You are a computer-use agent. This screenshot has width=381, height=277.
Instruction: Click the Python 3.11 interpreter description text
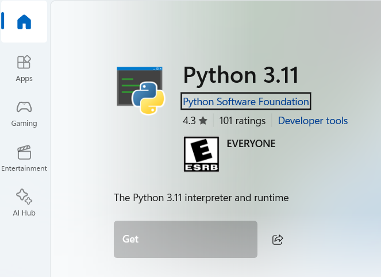click(x=201, y=198)
